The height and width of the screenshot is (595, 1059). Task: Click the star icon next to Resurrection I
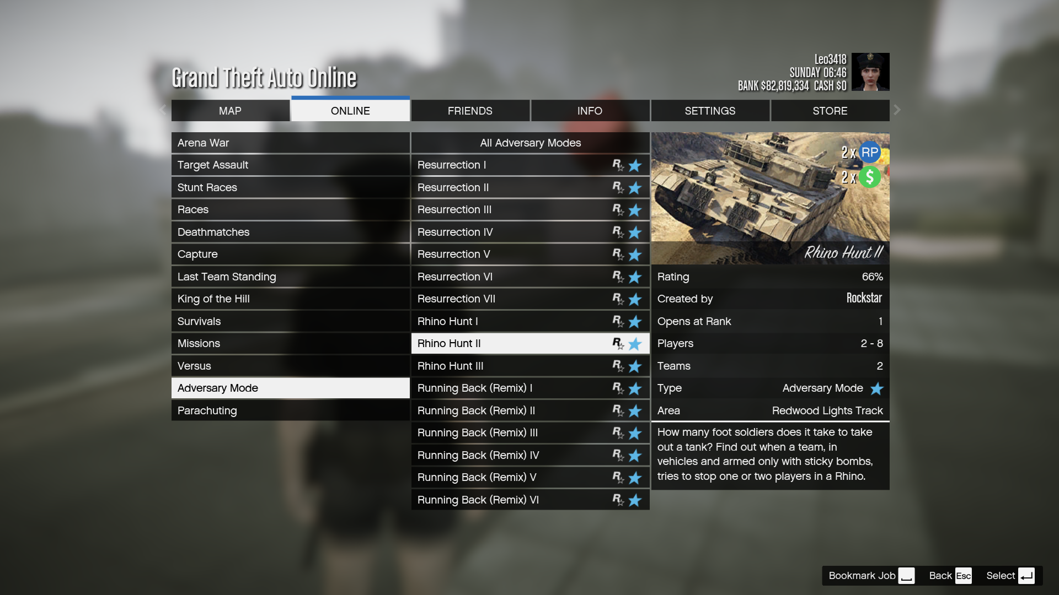coord(635,165)
